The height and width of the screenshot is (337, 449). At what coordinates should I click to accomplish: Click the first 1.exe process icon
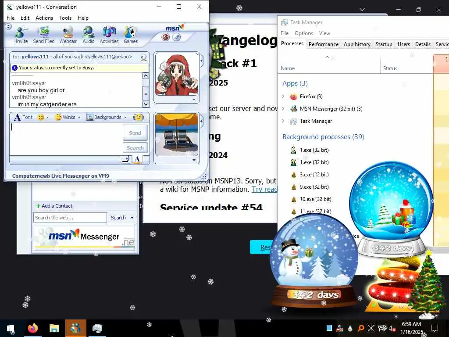(x=293, y=150)
